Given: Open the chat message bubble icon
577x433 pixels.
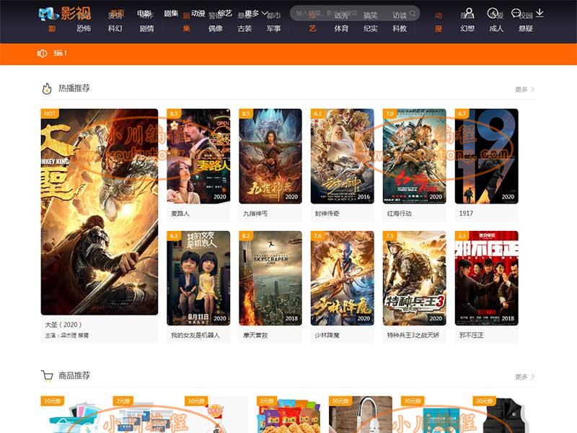Looking at the screenshot, I should [516, 13].
